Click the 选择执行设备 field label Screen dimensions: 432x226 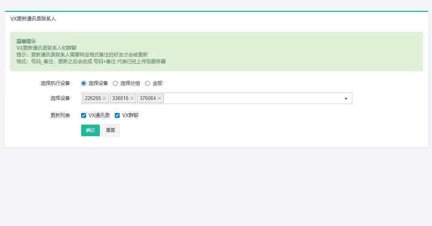click(55, 83)
